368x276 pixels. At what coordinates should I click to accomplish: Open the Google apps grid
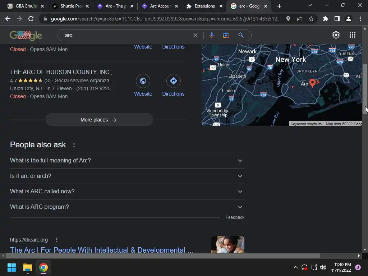352,35
